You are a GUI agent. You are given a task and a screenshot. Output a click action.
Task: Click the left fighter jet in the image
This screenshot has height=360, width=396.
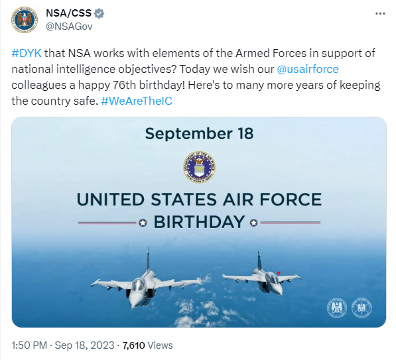coord(146,282)
